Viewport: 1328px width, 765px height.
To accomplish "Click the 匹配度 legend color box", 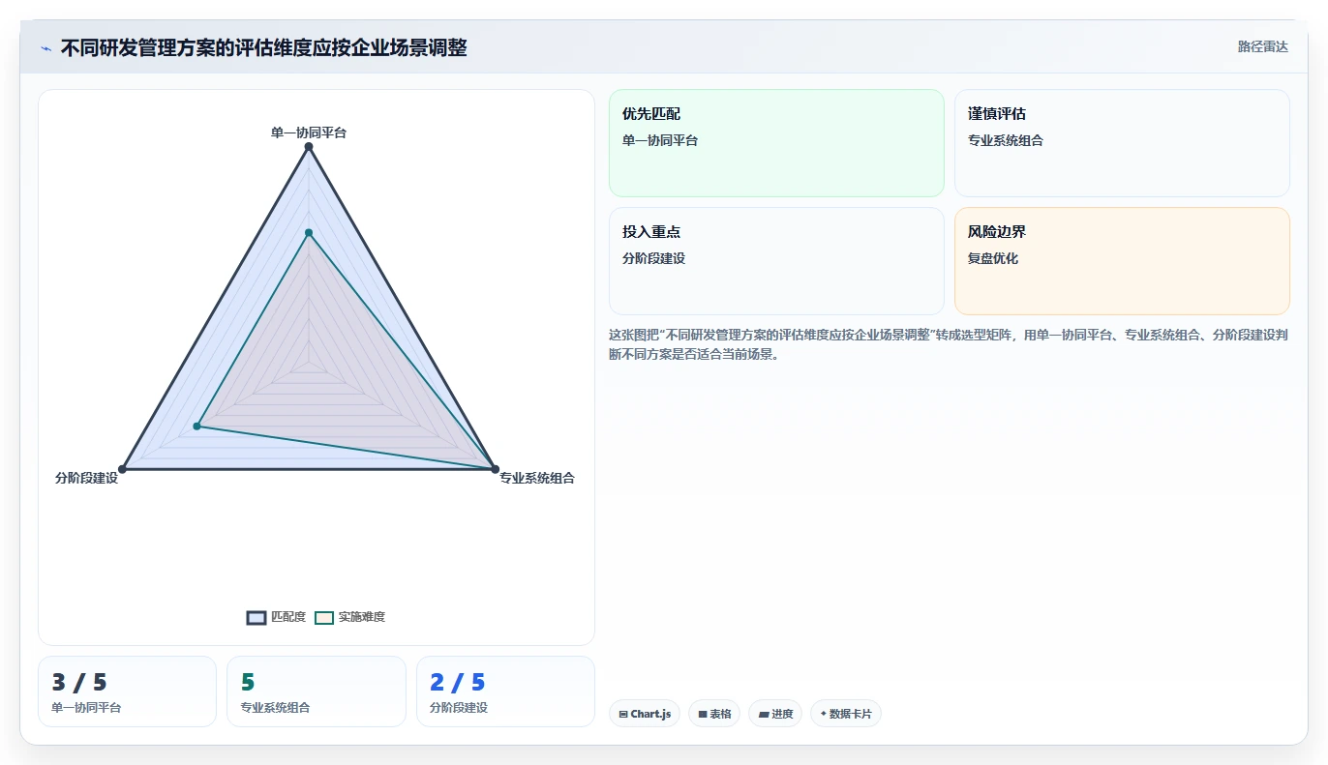I will [257, 618].
